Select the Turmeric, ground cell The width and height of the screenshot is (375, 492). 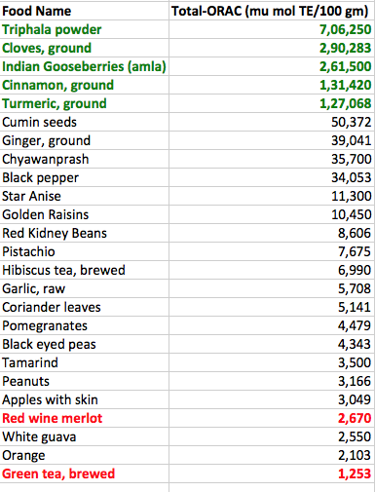pos(85,103)
